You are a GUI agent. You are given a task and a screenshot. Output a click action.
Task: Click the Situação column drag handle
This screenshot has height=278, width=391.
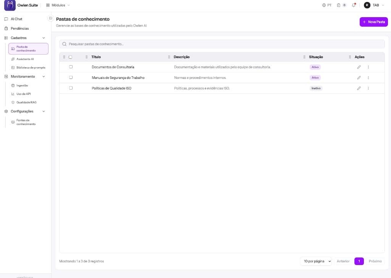(304, 57)
